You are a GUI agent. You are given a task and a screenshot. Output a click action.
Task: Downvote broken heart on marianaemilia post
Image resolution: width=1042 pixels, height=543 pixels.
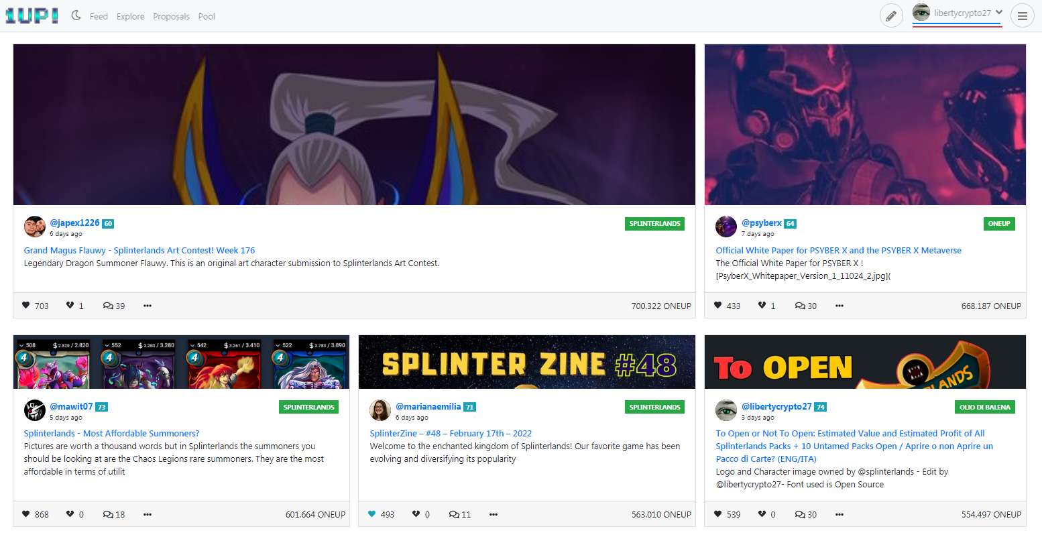pyautogui.click(x=416, y=514)
